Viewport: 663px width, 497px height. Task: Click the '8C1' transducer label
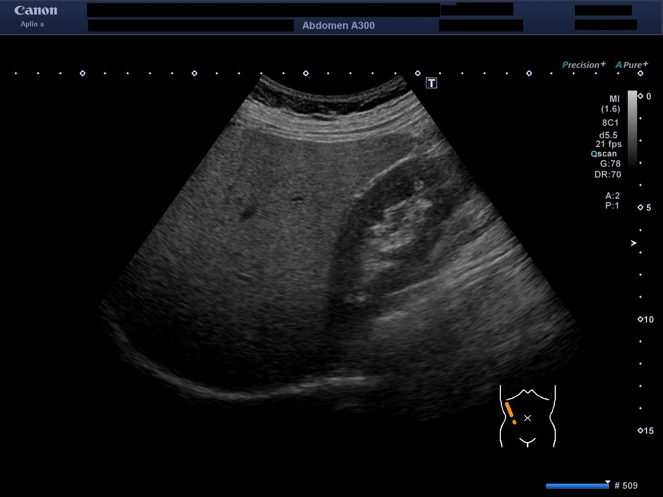coord(610,123)
